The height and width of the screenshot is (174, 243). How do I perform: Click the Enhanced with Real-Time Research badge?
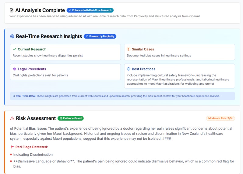(x=90, y=10)
